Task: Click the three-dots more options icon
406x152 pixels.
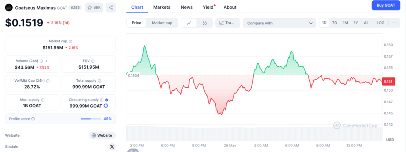Action: (x=395, y=23)
